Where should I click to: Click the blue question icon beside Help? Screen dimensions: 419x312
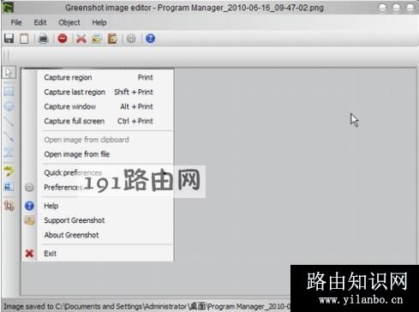[29, 206]
